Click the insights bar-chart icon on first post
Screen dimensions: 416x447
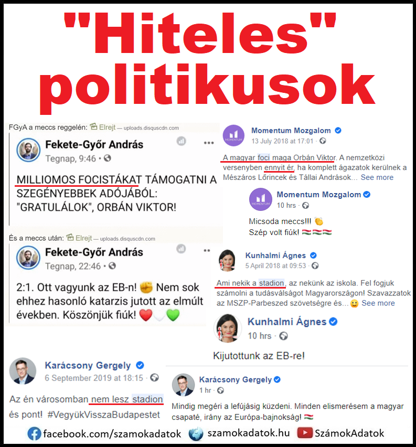[181, 141]
